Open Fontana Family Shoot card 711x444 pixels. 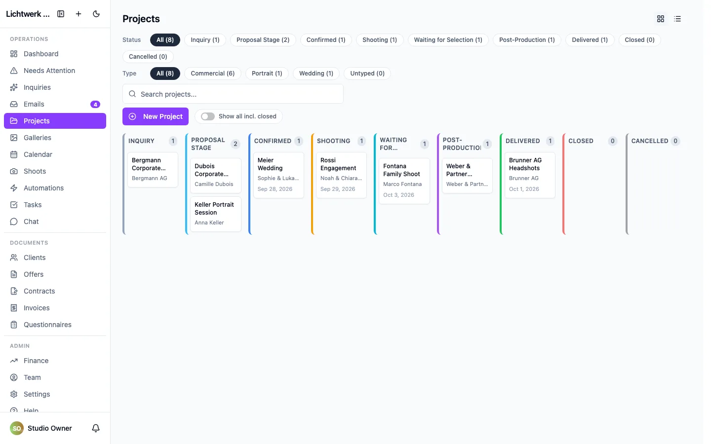tap(404, 181)
